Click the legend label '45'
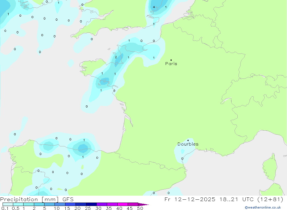The image size is (287, 210). (130, 208)
